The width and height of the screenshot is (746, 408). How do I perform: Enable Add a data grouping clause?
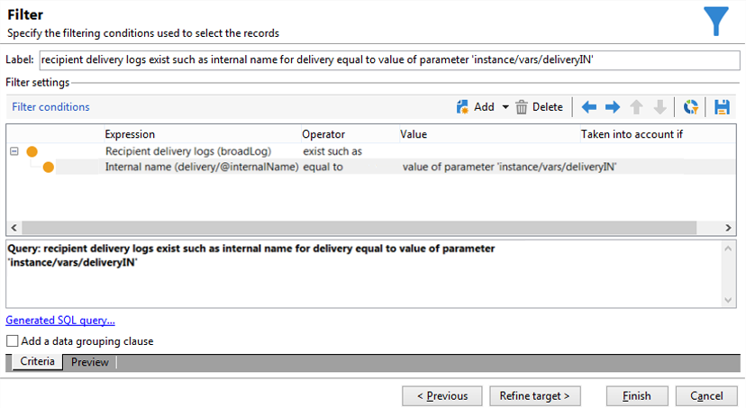tap(13, 342)
